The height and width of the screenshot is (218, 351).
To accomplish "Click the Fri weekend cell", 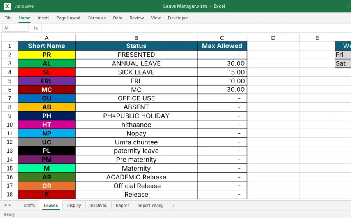I will click(343, 55).
